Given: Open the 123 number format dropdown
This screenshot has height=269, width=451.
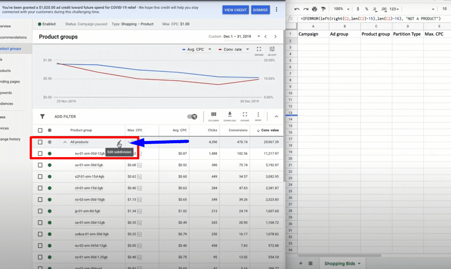Looking at the screenshot, I should [394, 9].
